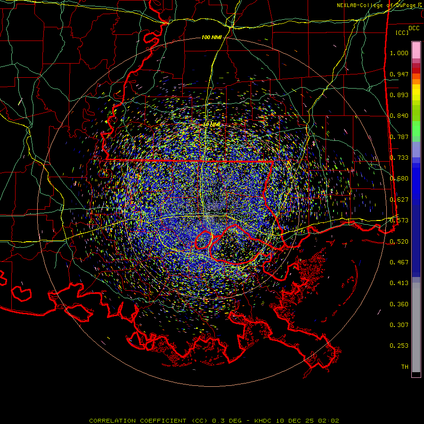
Task: Select the 0.627 scale value
Action: (x=399, y=200)
